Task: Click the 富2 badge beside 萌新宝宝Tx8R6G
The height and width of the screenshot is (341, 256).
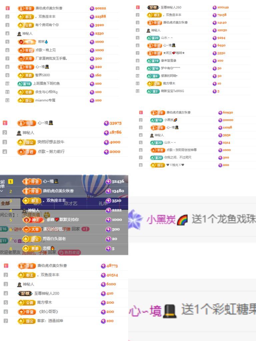Action: pyautogui.click(x=153, y=91)
